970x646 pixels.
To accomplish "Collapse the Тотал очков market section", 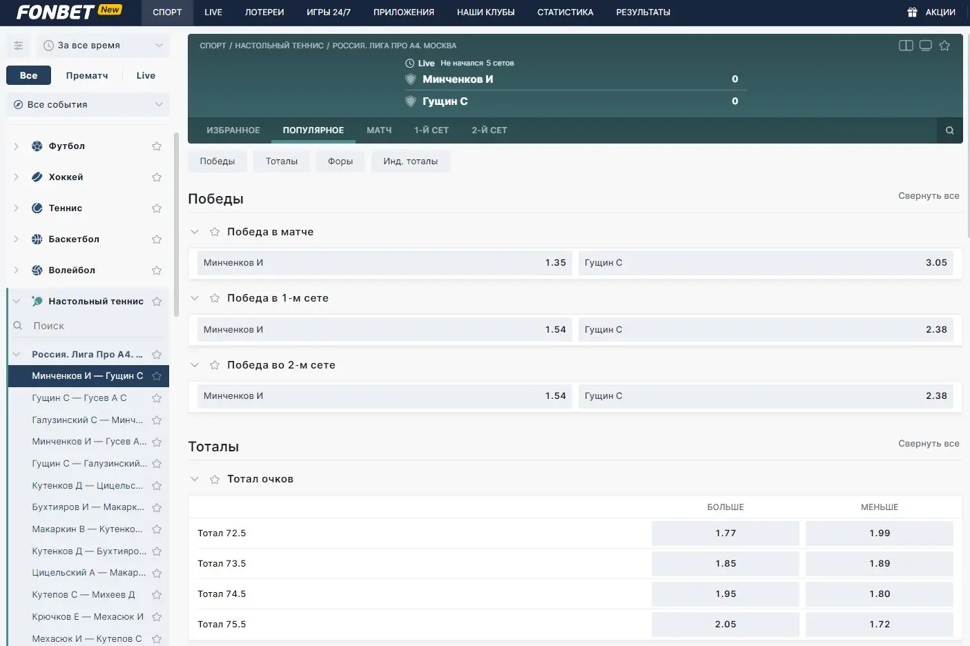I will point(195,479).
